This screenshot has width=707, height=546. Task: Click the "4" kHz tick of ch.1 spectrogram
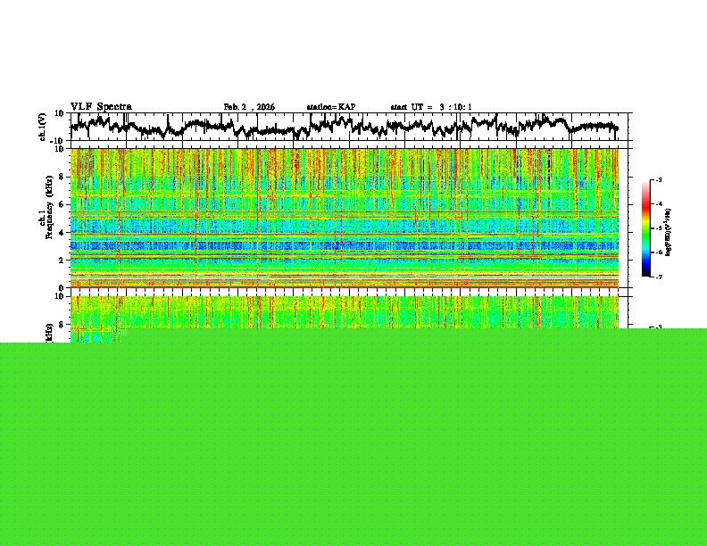[62, 233]
